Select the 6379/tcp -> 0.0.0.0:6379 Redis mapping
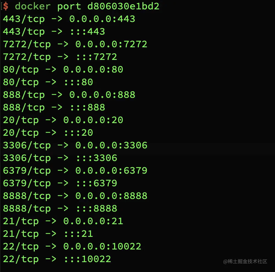 click(75, 171)
